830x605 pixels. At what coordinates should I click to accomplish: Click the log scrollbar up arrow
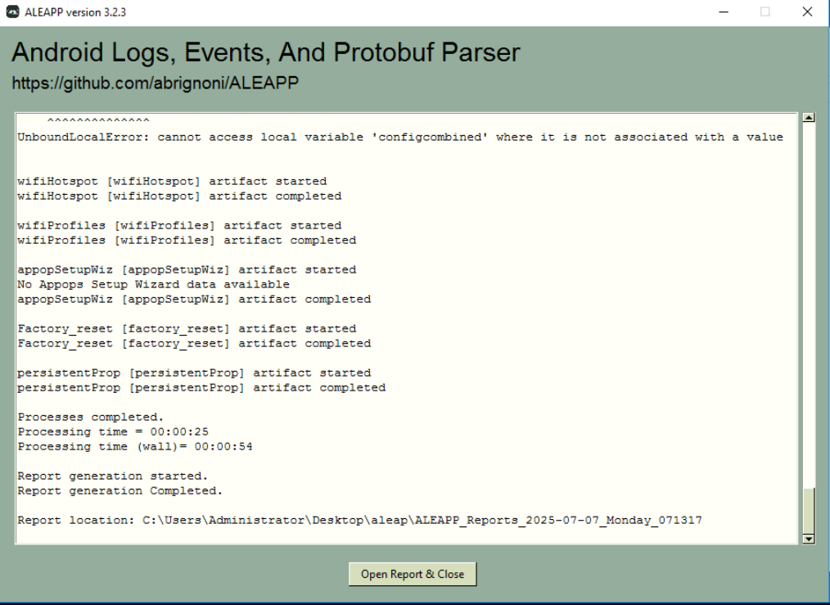pos(808,118)
